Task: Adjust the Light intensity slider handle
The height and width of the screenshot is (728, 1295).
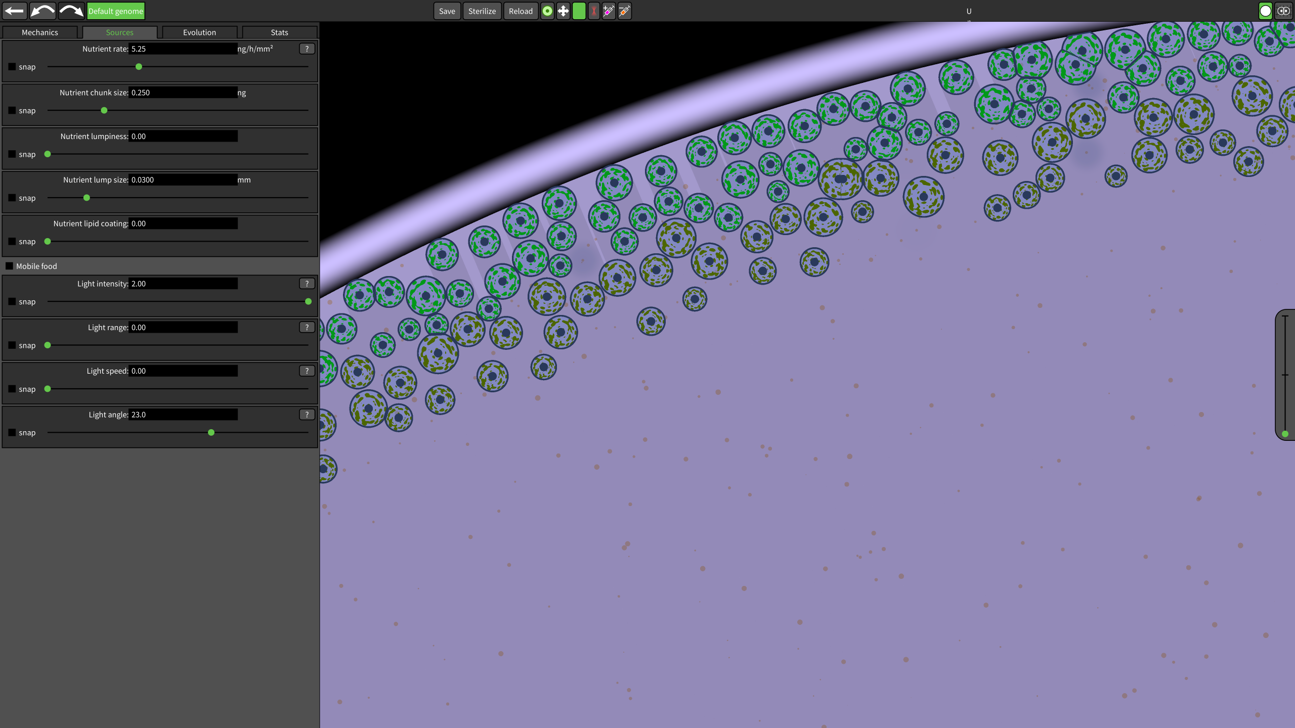Action: [308, 301]
